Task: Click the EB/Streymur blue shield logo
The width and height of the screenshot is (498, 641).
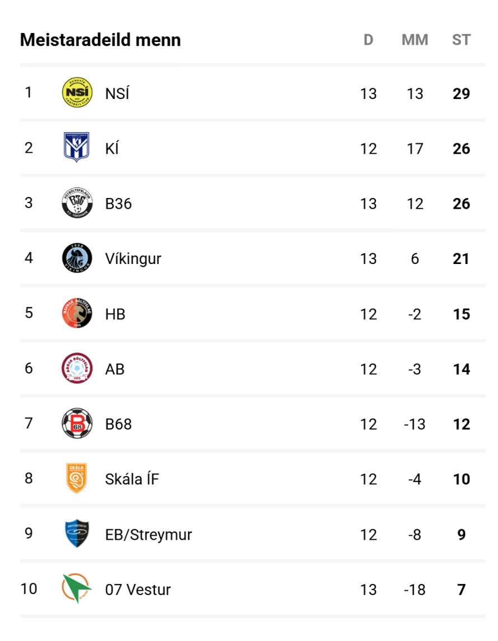Action: click(x=77, y=534)
